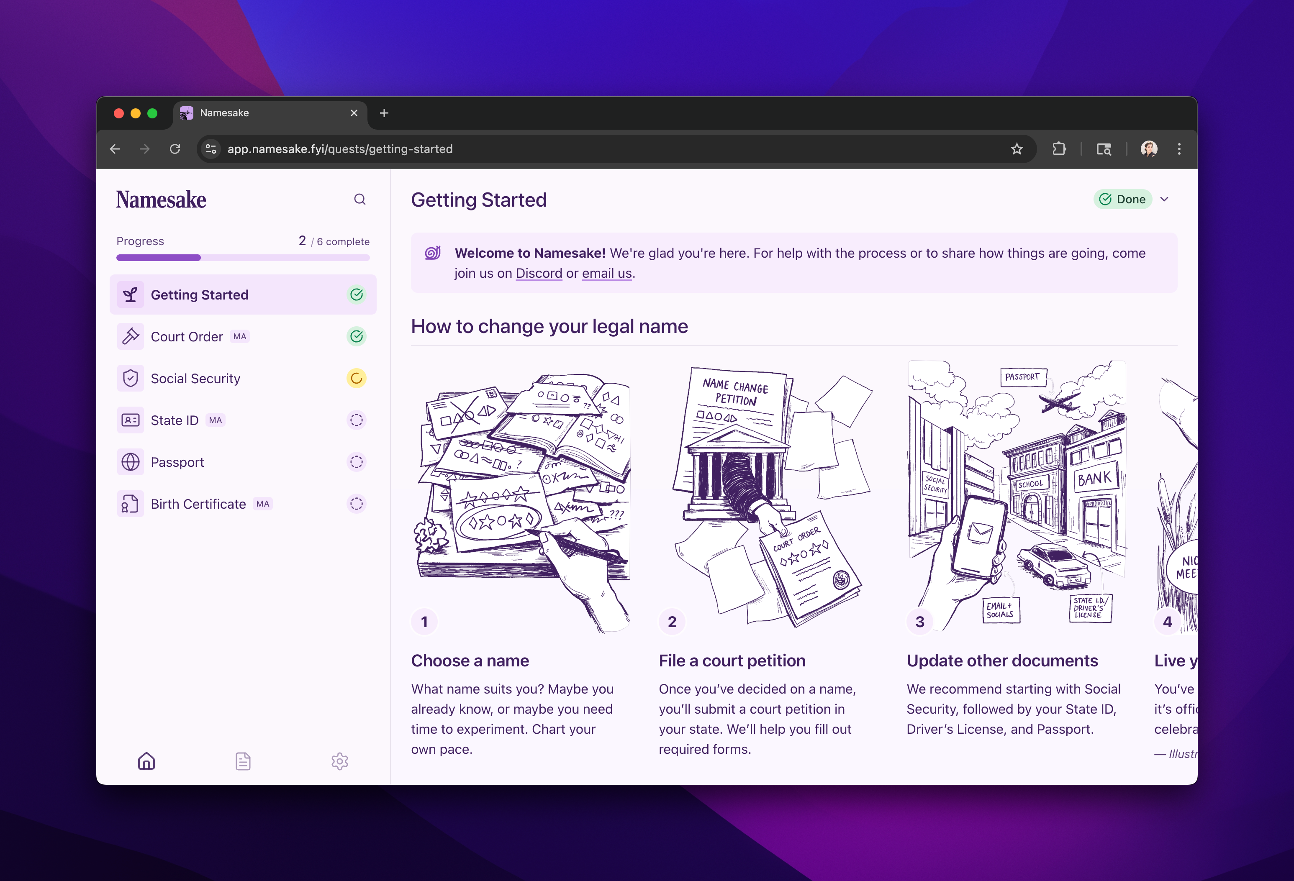Select Social Security quest

click(x=243, y=379)
